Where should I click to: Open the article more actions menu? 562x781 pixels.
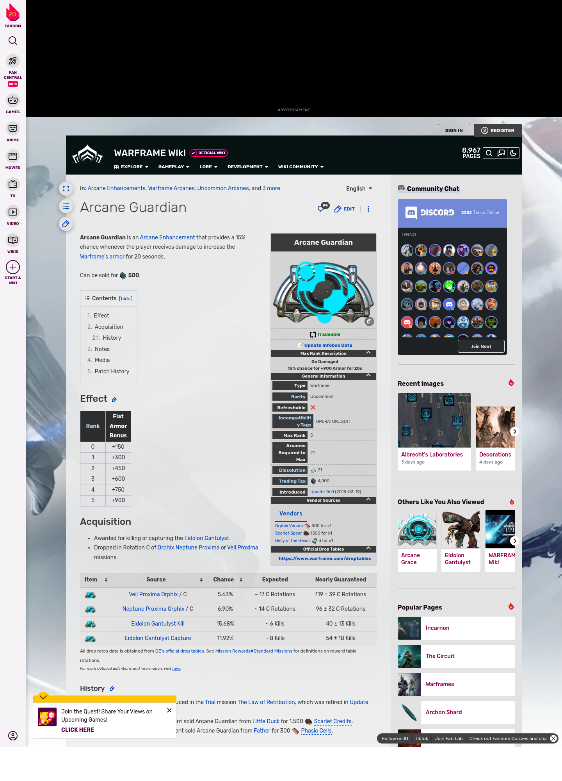coord(368,209)
